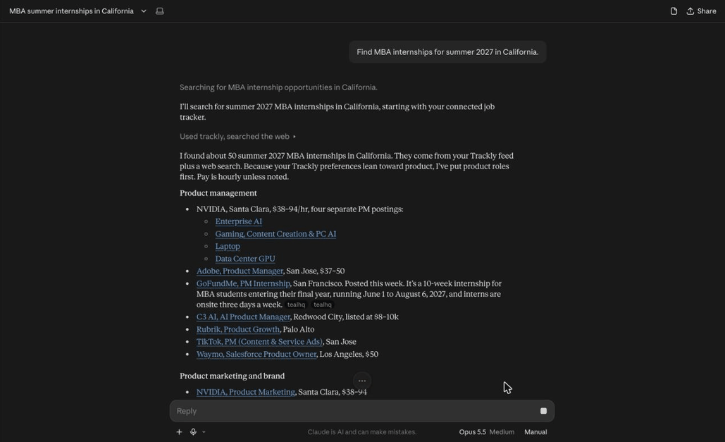Click the first tealhq source chip
Viewport: 725px width, 442px height.
[296, 305]
